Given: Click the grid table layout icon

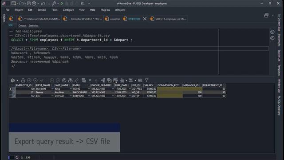Looking at the screenshot, I should (140, 80).
